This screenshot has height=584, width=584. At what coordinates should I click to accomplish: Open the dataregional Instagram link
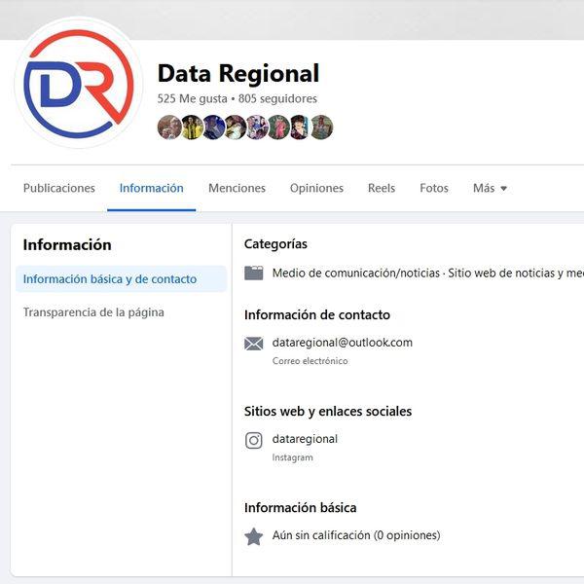tap(305, 439)
